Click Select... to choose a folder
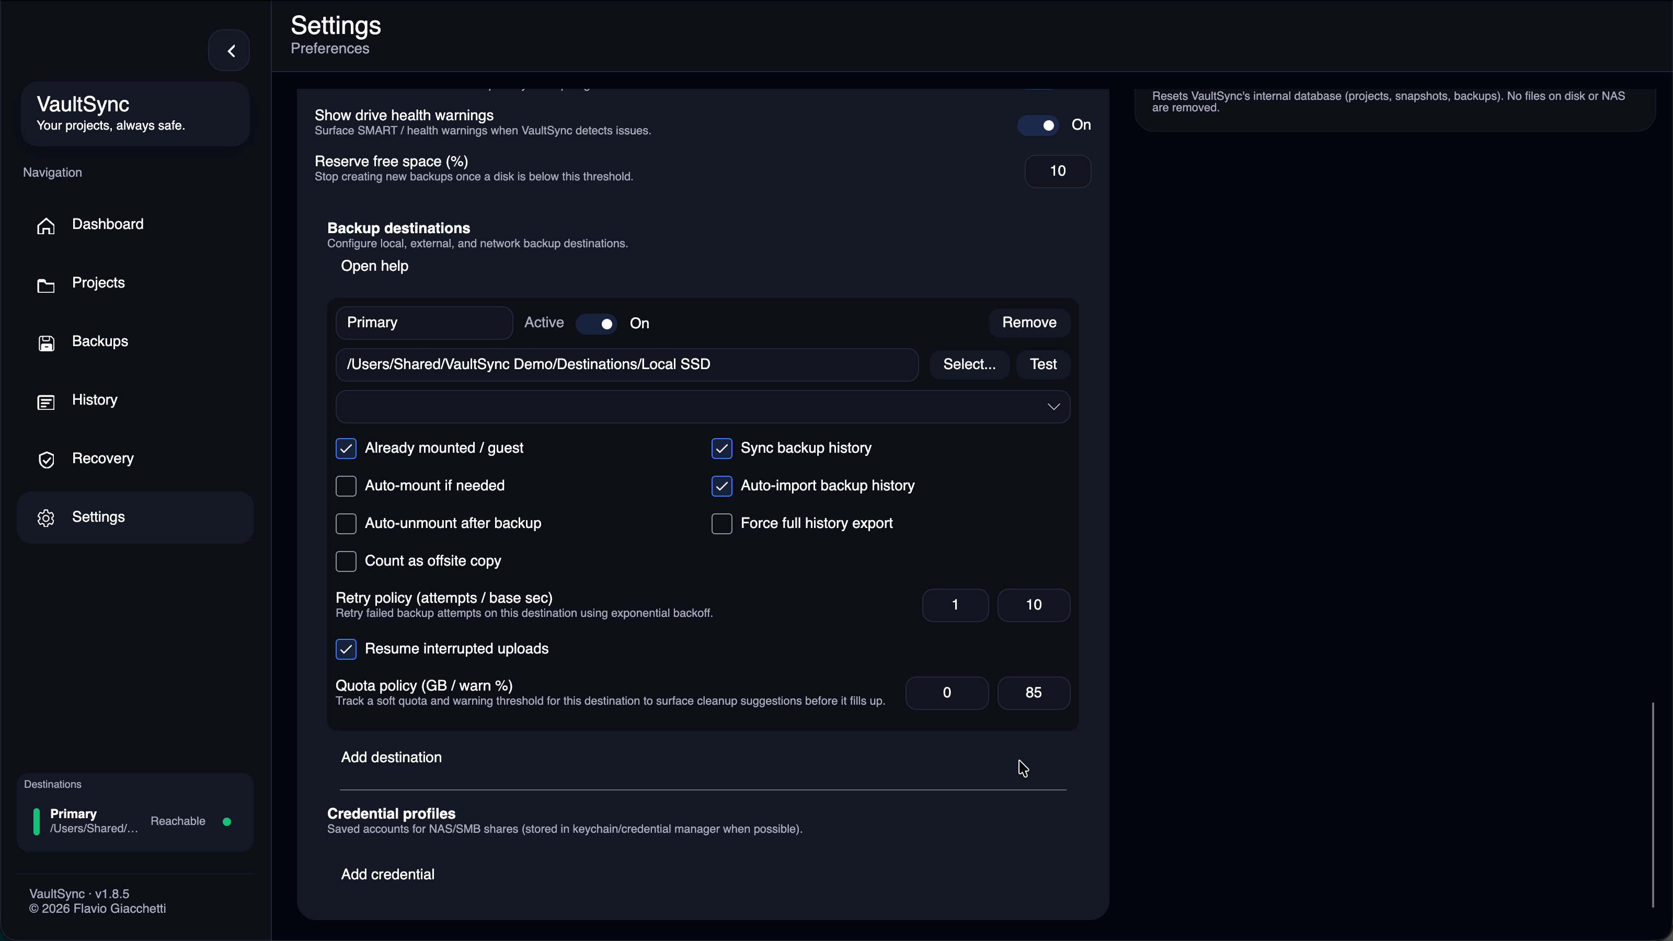 (x=969, y=364)
